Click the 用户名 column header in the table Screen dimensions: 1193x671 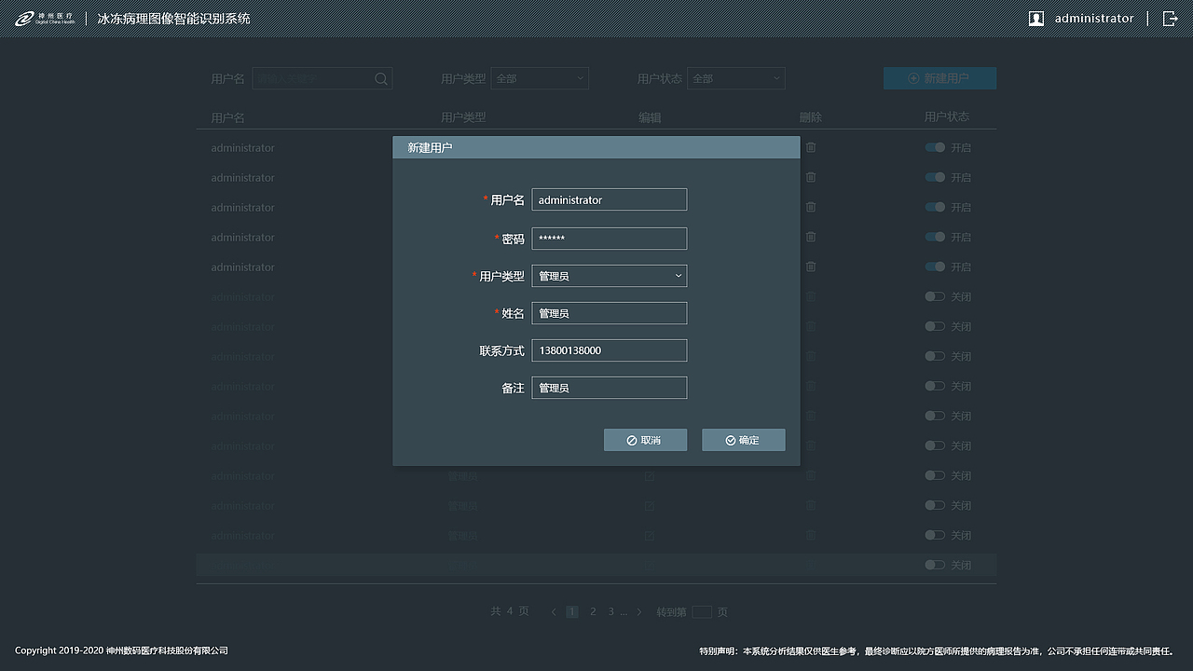click(228, 117)
